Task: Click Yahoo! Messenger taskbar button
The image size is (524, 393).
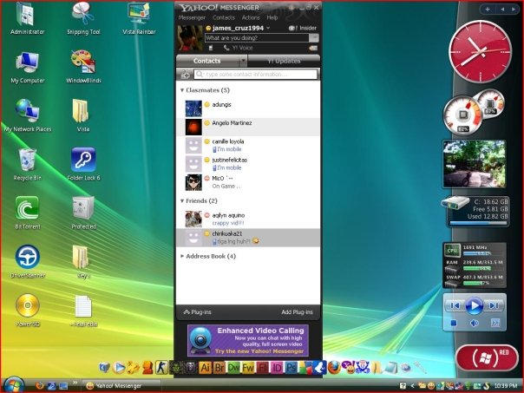Action: click(121, 386)
